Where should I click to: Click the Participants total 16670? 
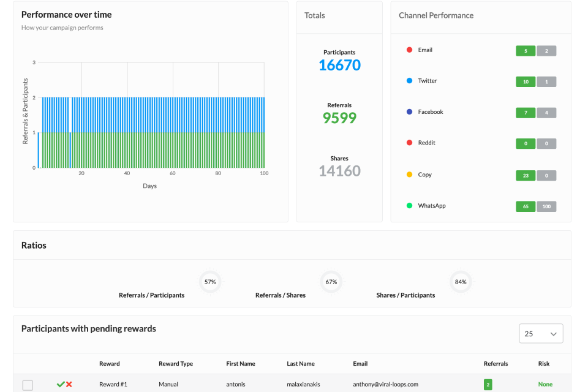coord(339,65)
